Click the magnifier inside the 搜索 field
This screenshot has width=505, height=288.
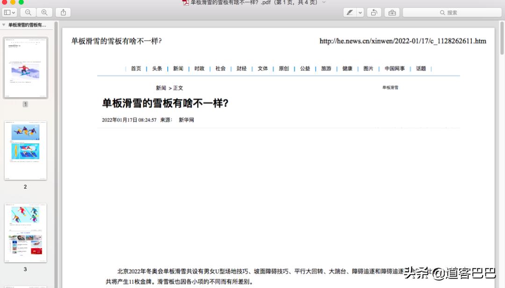point(442,13)
